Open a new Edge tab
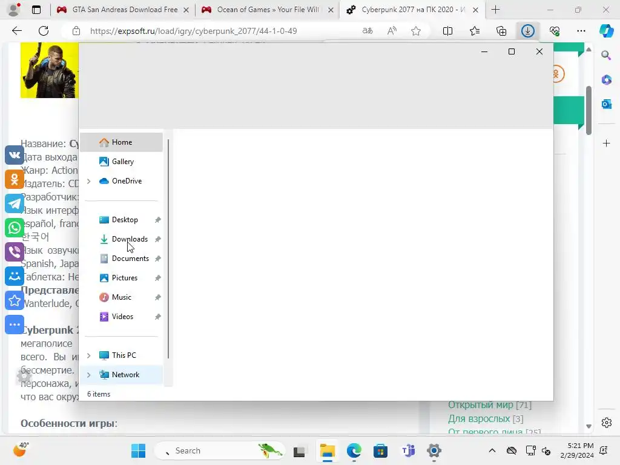This screenshot has width=620, height=465. pos(495,10)
